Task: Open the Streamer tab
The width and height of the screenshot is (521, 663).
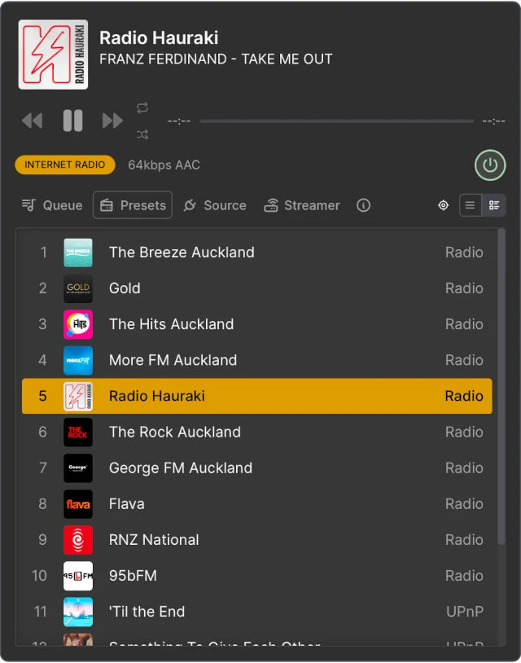Action: tap(301, 205)
